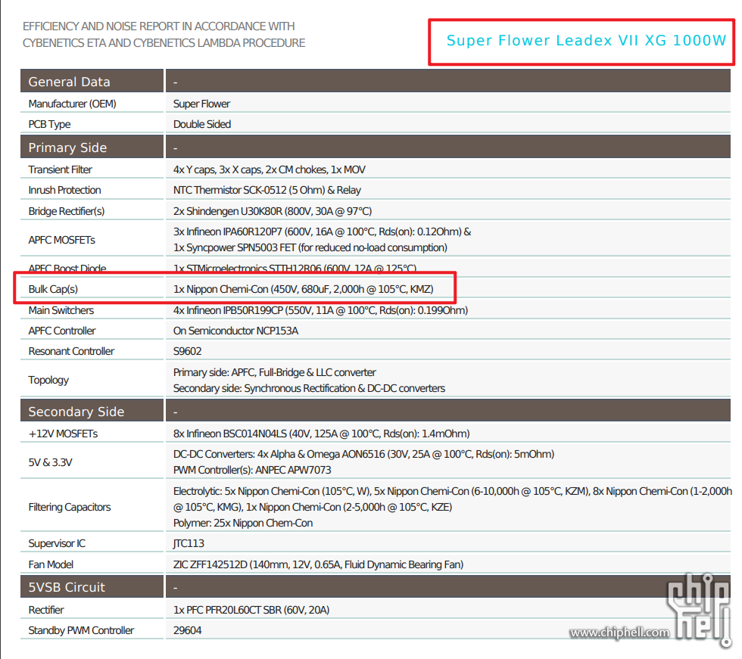
Task: Click the '+12V MOSFETs' label
Action: (x=63, y=434)
